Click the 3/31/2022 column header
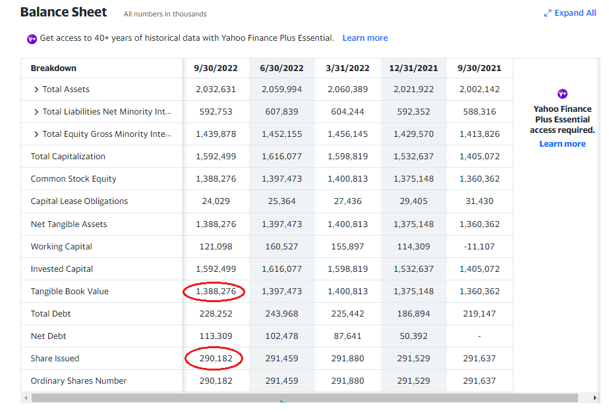This screenshot has height=412, width=609. click(x=347, y=68)
